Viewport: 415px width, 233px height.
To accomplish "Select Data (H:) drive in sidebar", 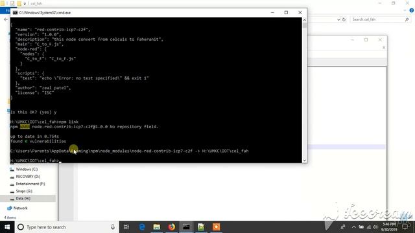I will 23,199.
